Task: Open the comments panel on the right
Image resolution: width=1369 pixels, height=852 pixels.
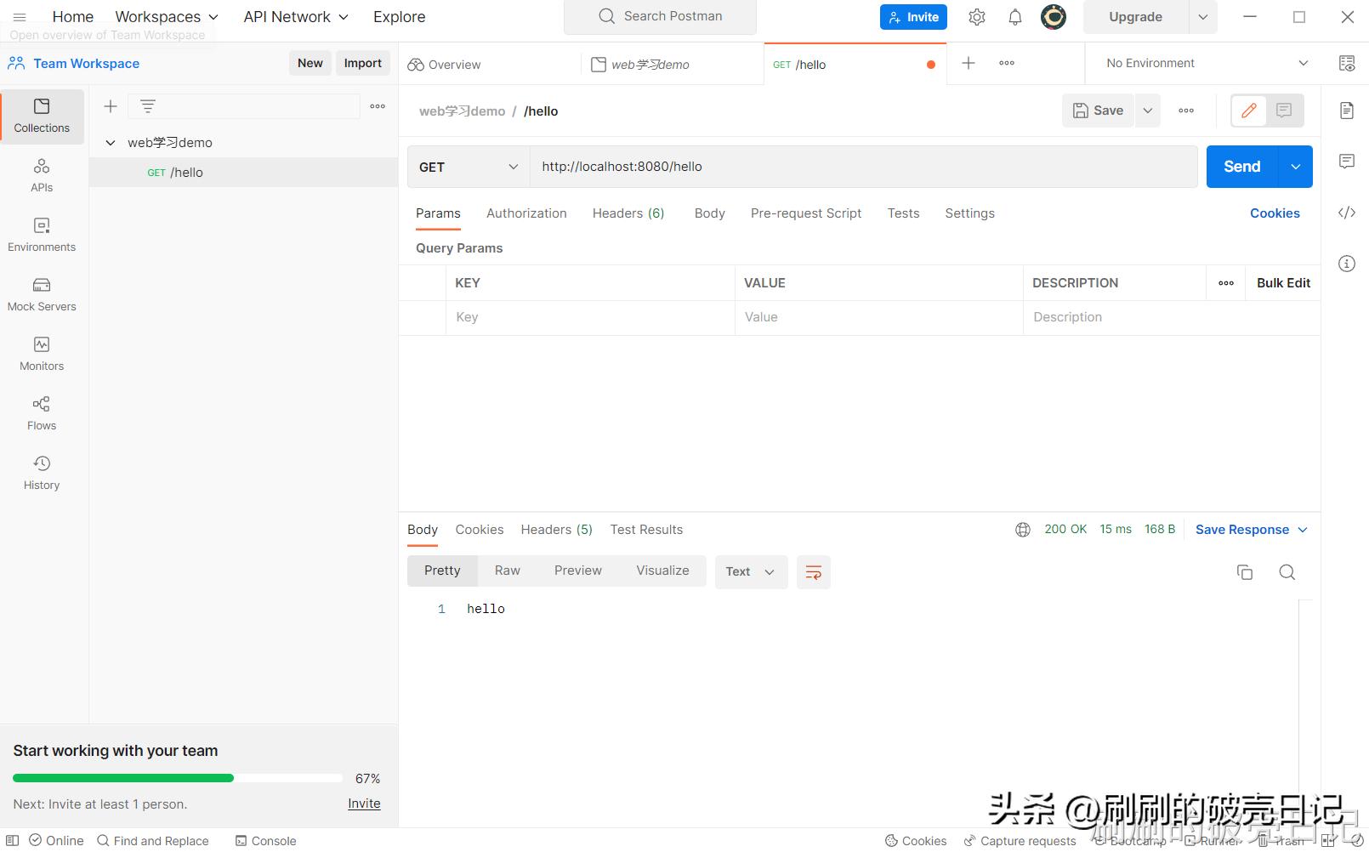Action: tap(1346, 162)
